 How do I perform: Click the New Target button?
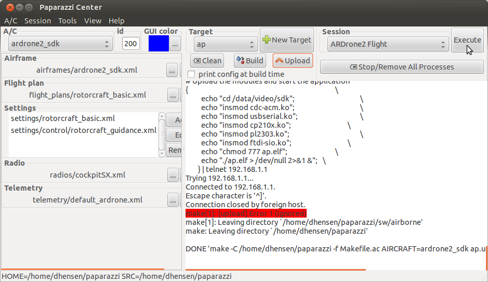(287, 40)
